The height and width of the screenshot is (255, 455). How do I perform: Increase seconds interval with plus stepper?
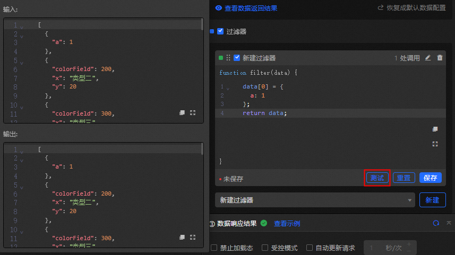coord(409,244)
